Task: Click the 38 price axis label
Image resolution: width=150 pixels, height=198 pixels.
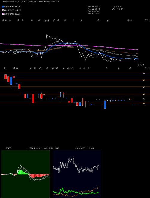Action: coord(144,103)
